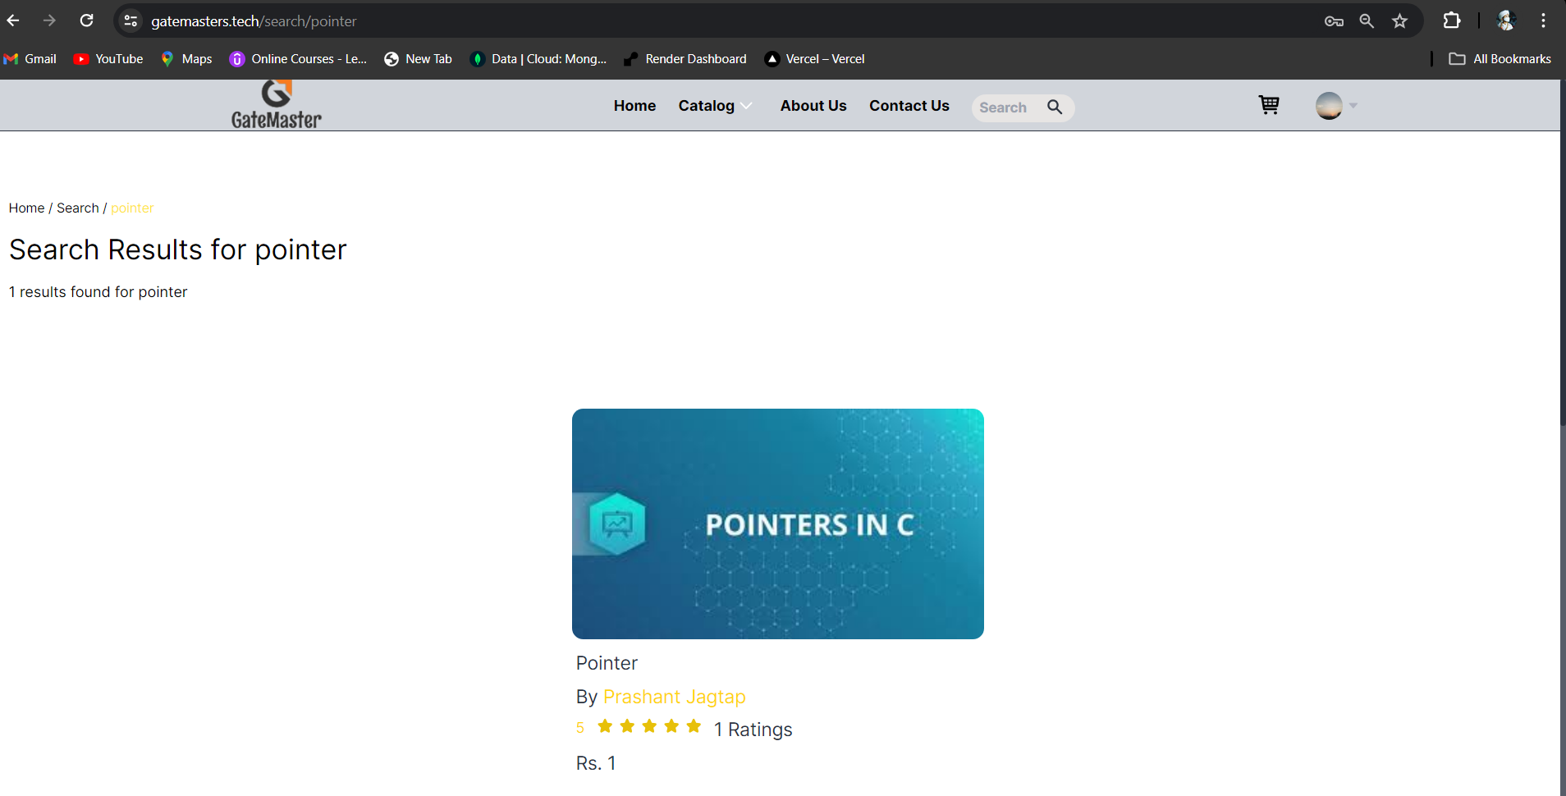
Task: Open the YouTube bookmark
Action: point(108,58)
